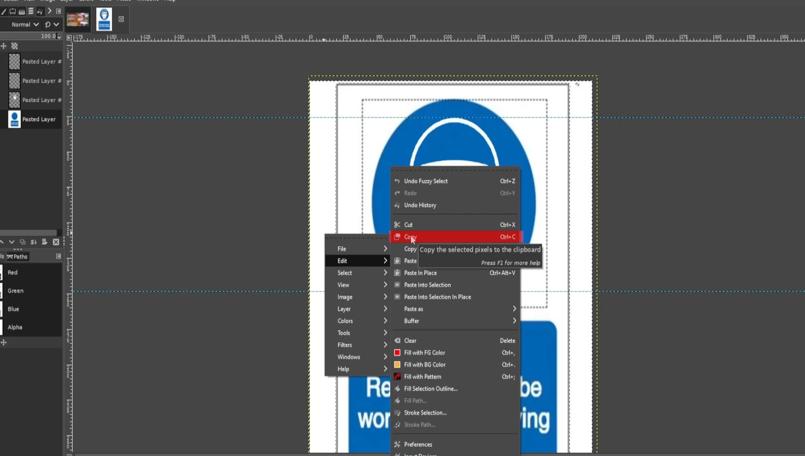Delete the layer using the X icon
Viewport: 805px width, 456px height.
tap(56, 242)
